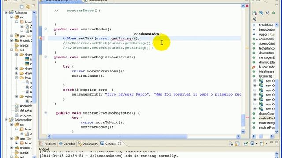Image resolution: width=282 pixels, height=158 pixels.
Task: Toggle Hide Non-Public Members in Outline
Action: 274,13
